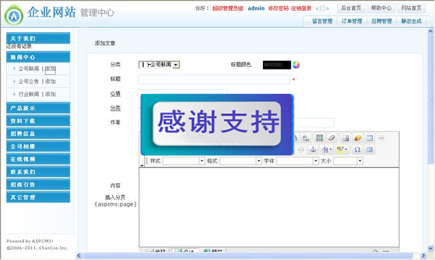Click the black #000000 title color field
Image resolution: width=435 pixels, height=260 pixels.
(277, 65)
